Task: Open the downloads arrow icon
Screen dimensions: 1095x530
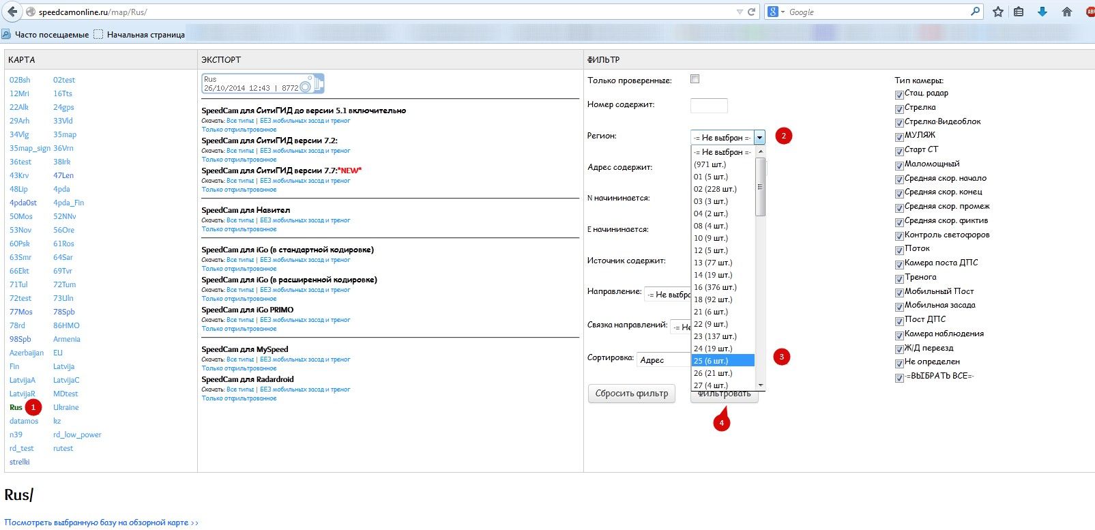Action: [x=1042, y=12]
